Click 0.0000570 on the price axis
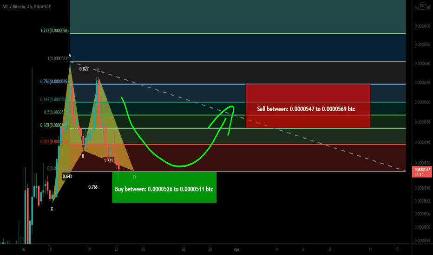433x255 pixels. [422, 83]
